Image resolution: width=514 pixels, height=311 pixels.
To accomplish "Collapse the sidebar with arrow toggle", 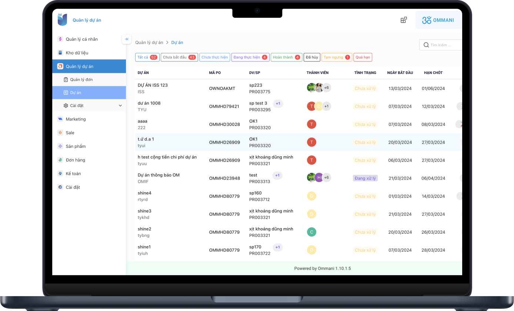I will (126, 39).
